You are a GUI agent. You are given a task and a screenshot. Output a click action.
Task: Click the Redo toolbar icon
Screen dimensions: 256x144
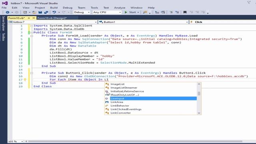coord(64,12)
